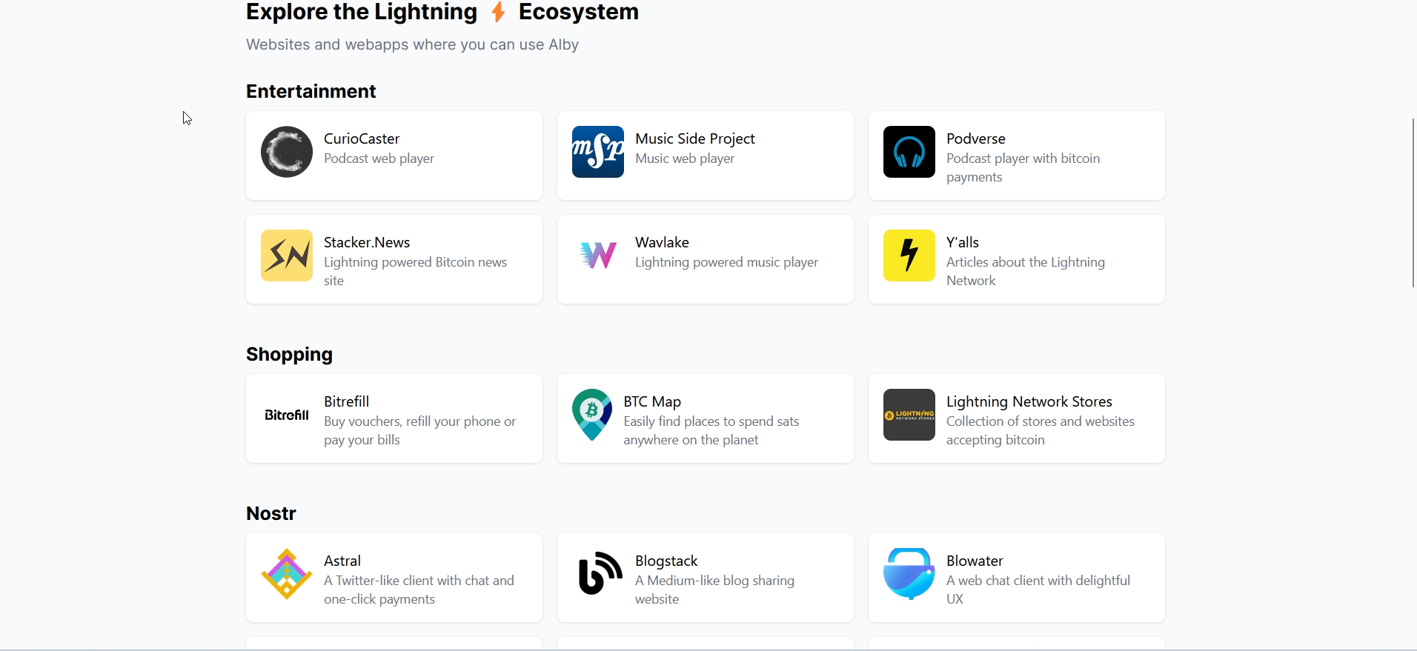Click the Bitrefill wordmark logo
The image size is (1417, 651).
287,415
